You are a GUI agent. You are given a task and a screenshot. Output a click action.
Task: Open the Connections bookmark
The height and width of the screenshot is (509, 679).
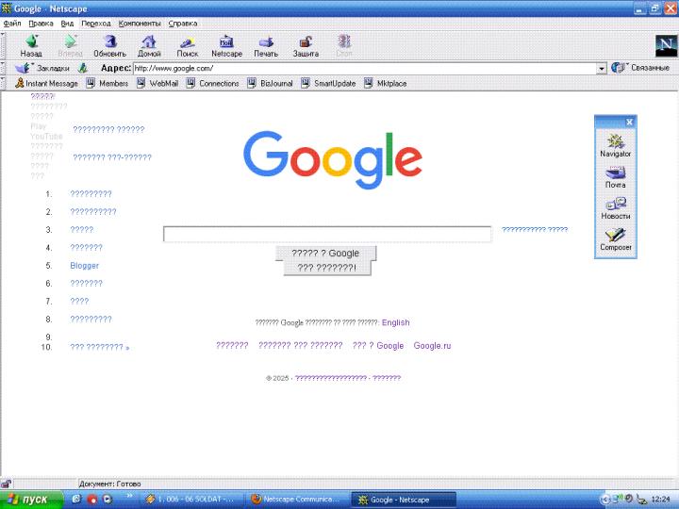[x=212, y=83]
